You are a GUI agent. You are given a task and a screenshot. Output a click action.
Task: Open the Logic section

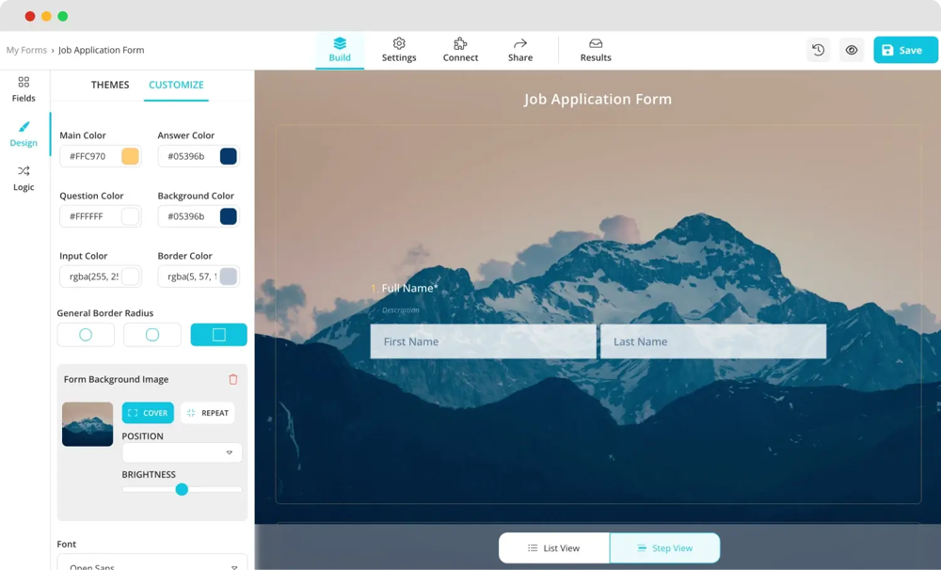click(24, 178)
